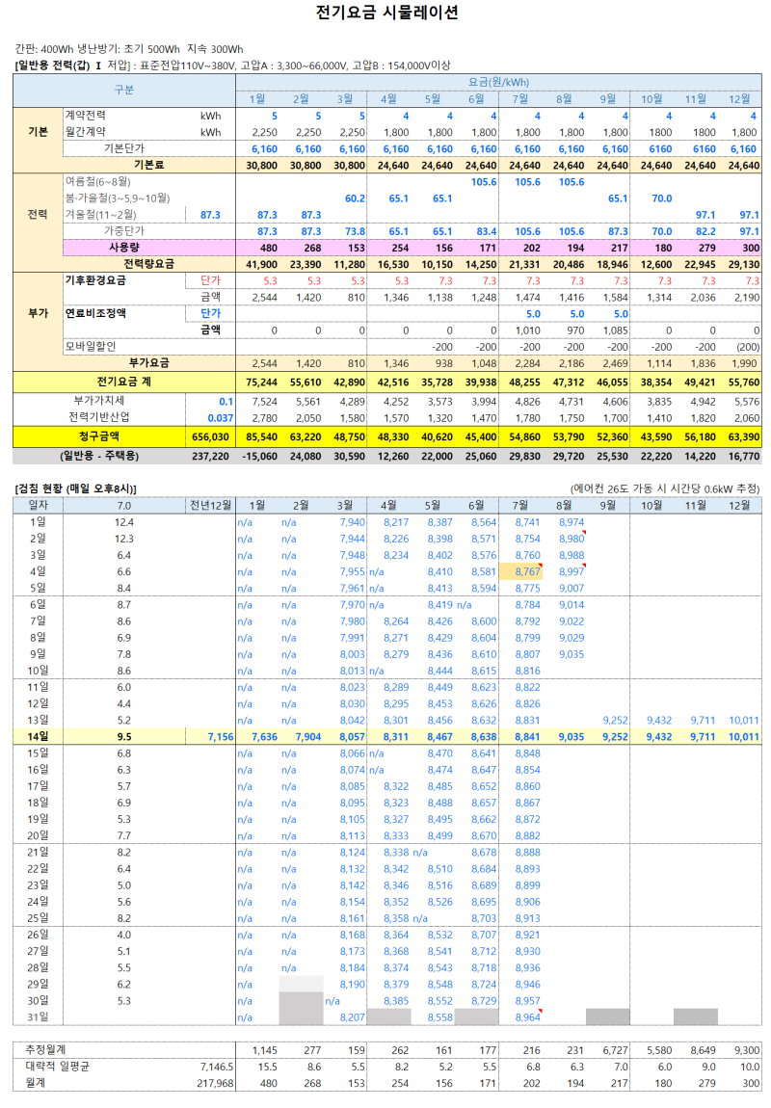Open the comment flag on cell 8,980
The image size is (771, 1108).
[584, 532]
